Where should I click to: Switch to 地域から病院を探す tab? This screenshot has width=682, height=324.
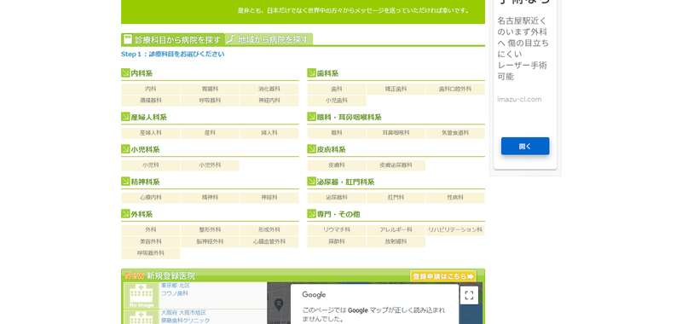[269, 39]
